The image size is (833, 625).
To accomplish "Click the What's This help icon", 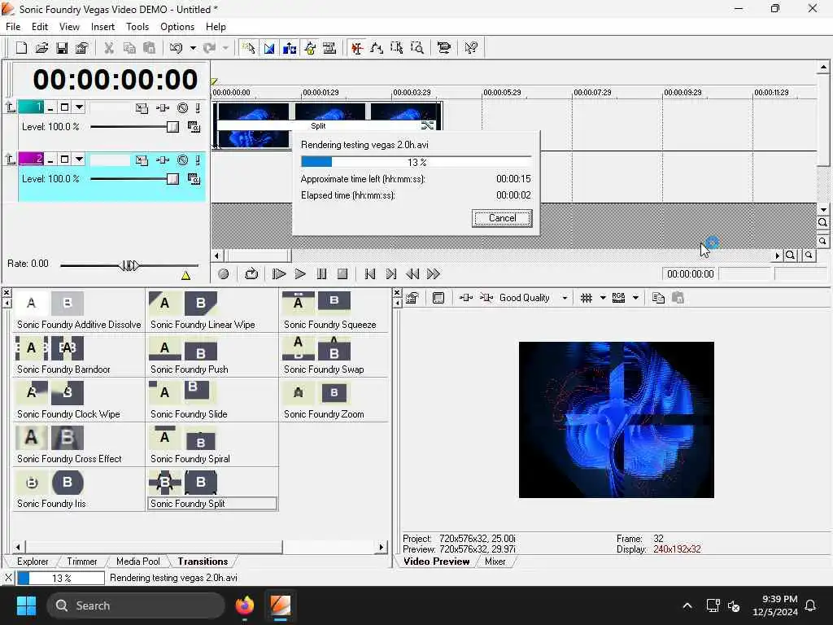I will (x=471, y=48).
